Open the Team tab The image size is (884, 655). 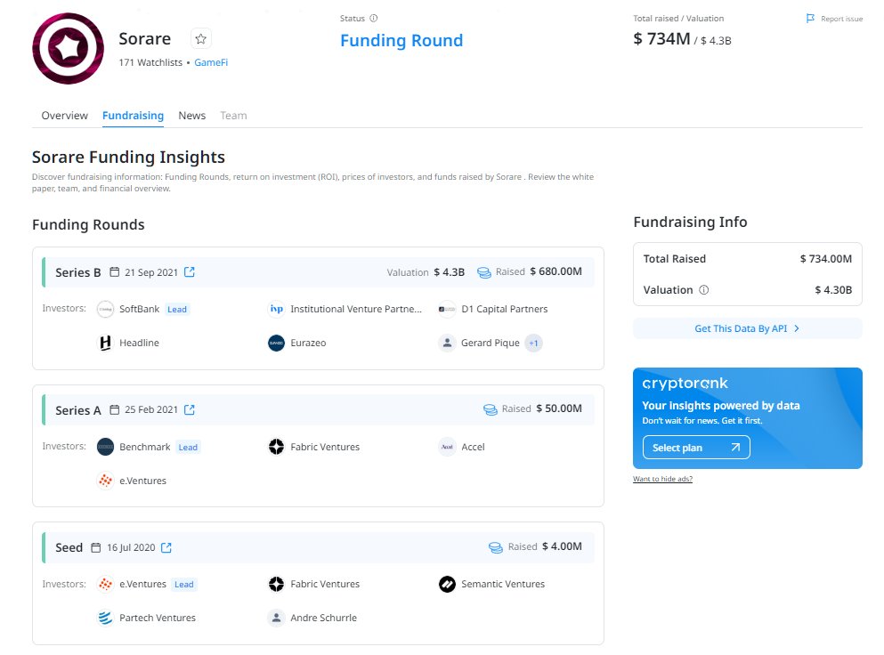click(x=233, y=116)
